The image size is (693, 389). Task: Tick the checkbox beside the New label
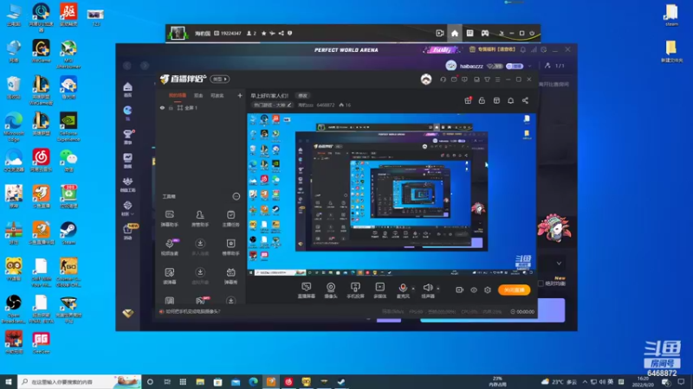click(x=541, y=284)
